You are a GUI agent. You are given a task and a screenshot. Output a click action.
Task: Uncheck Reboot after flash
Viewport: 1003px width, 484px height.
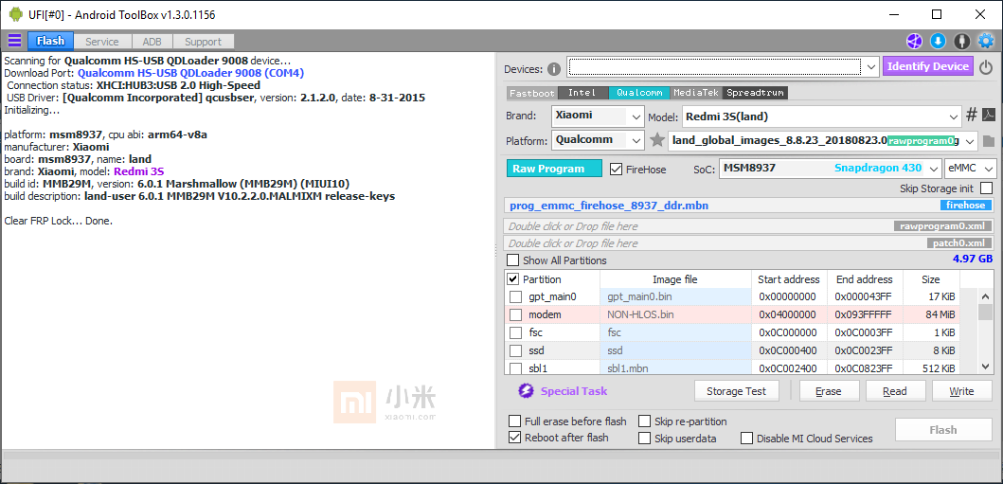514,438
